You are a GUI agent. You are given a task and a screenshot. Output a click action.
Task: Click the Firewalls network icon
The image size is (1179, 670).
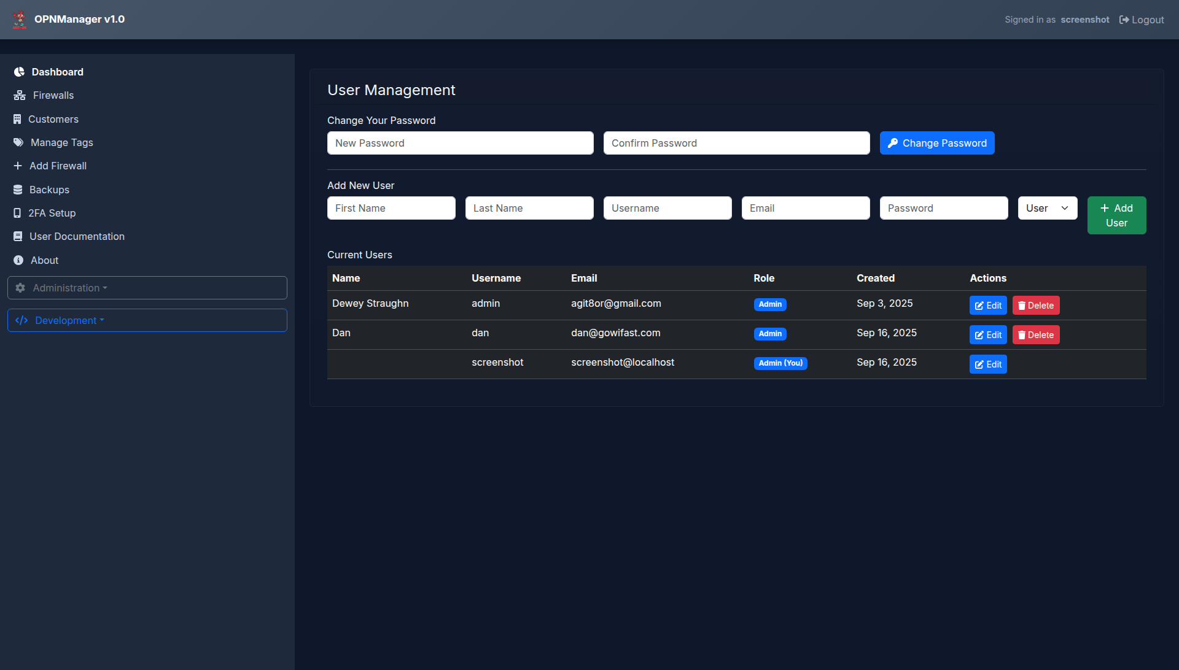20,95
